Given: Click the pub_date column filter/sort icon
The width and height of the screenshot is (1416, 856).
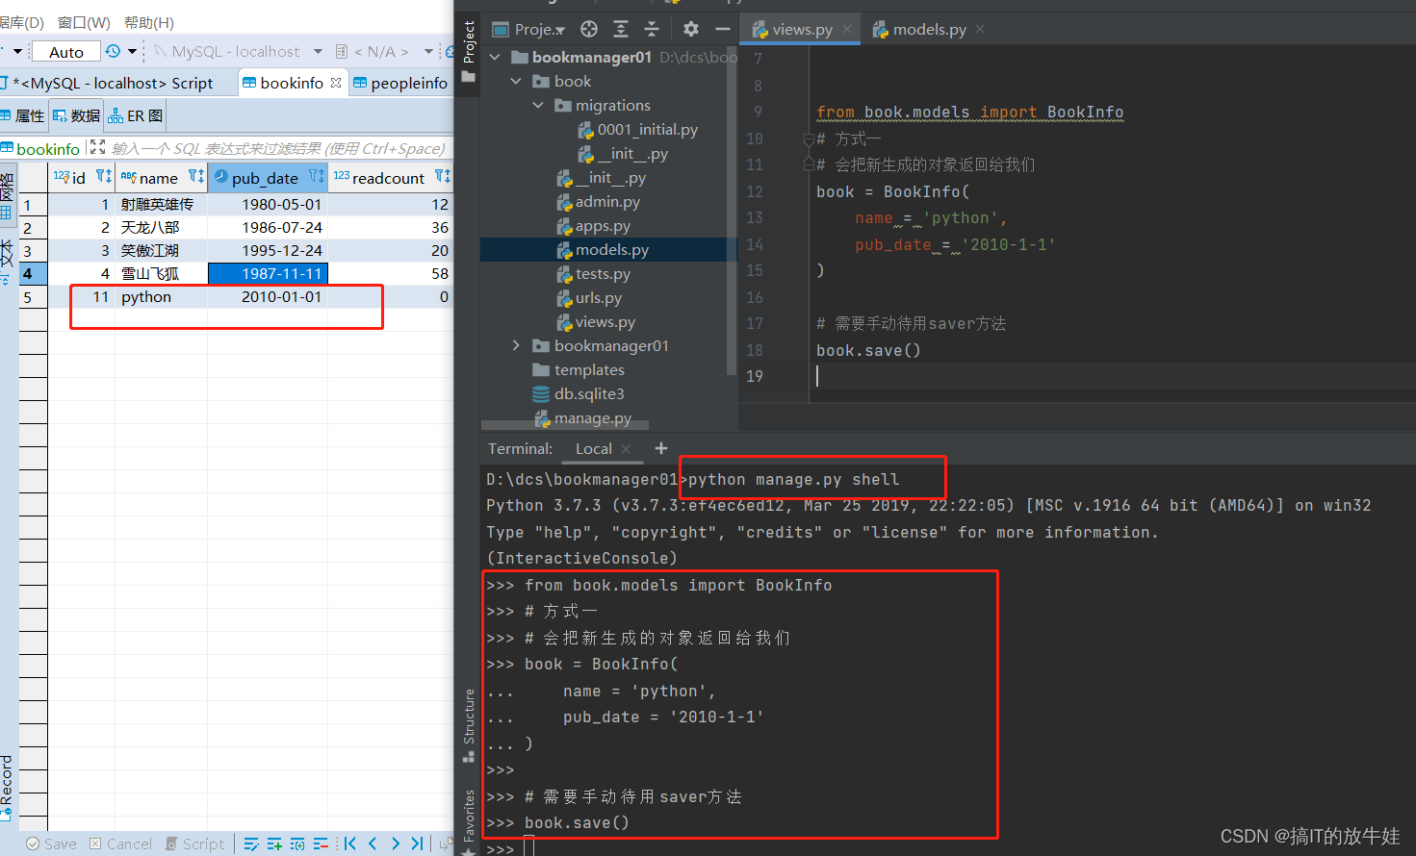Looking at the screenshot, I should [x=317, y=177].
